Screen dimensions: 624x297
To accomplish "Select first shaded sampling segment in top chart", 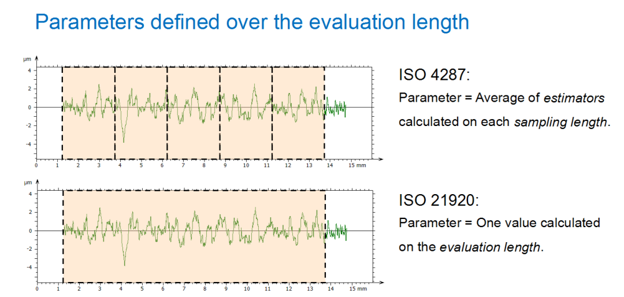I will tap(88, 133).
